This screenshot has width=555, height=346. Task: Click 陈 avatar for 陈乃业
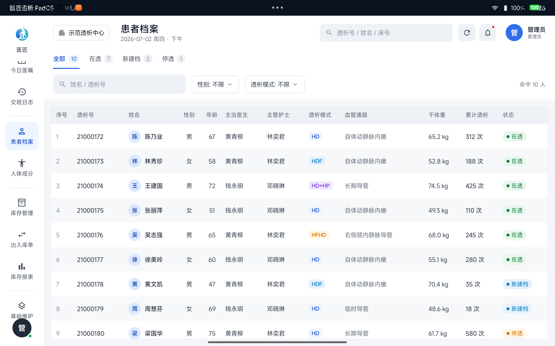[x=135, y=137]
